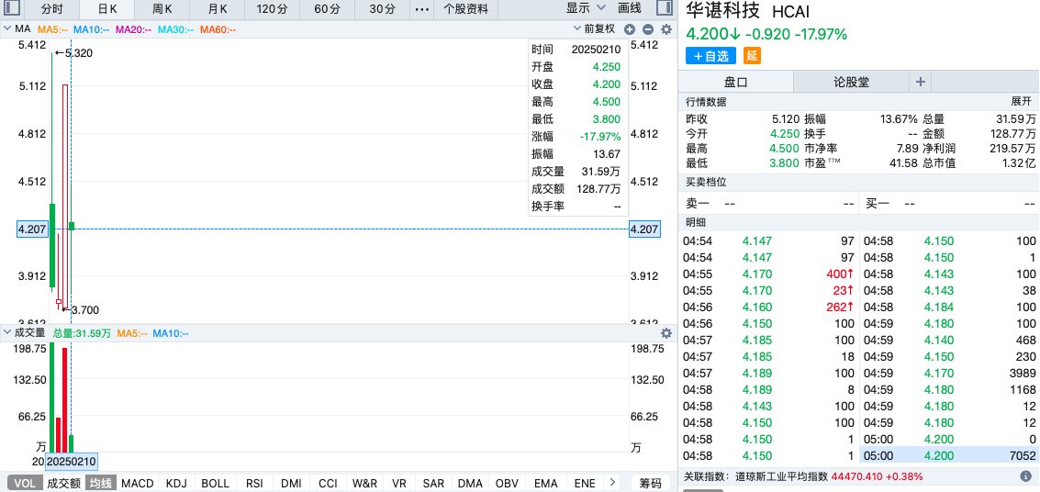Toggle the 成交额 turnover indicator
This screenshot has height=492, width=1040.
(63, 484)
